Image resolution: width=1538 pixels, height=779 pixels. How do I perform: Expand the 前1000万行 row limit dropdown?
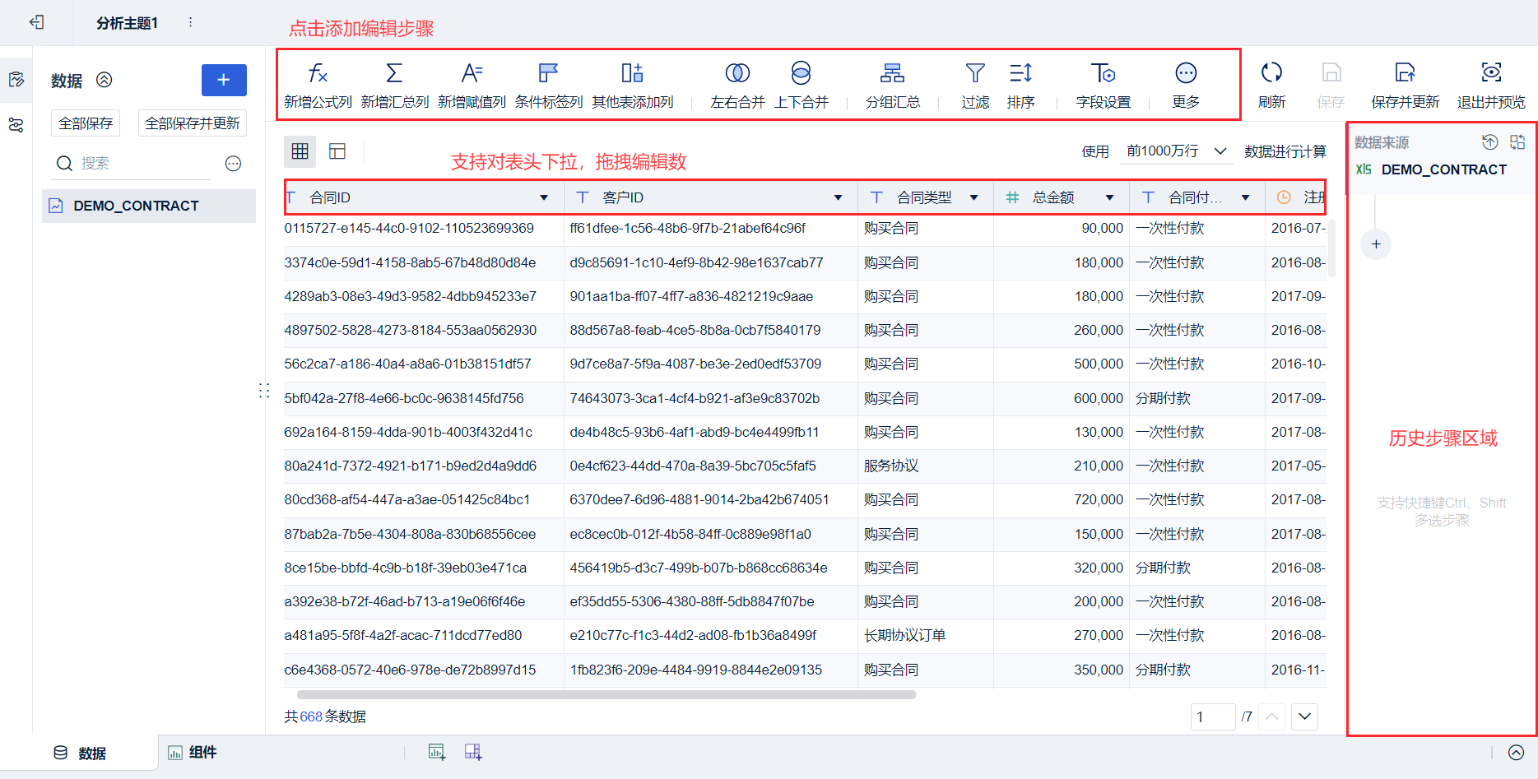tap(1177, 151)
